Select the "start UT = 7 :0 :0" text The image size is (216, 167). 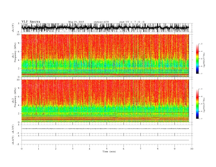132,22
